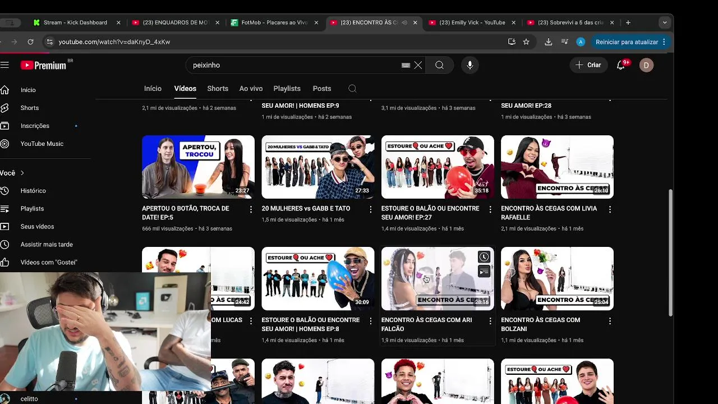The image size is (718, 404).
Task: Click the peixinho search input field
Action: [294, 65]
